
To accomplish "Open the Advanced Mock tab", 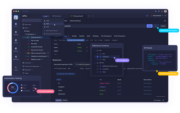I will tap(75, 21).
